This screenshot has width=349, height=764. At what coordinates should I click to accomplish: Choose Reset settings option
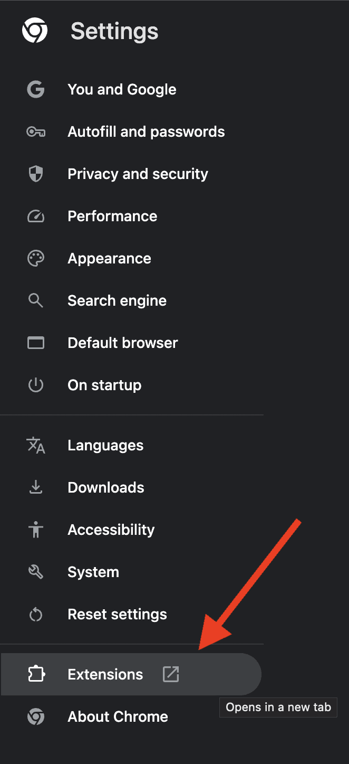[117, 614]
